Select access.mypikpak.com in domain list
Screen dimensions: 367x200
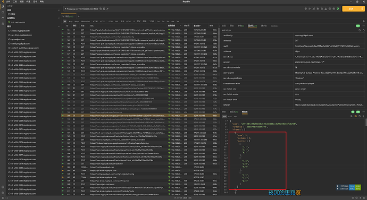(x=20, y=31)
